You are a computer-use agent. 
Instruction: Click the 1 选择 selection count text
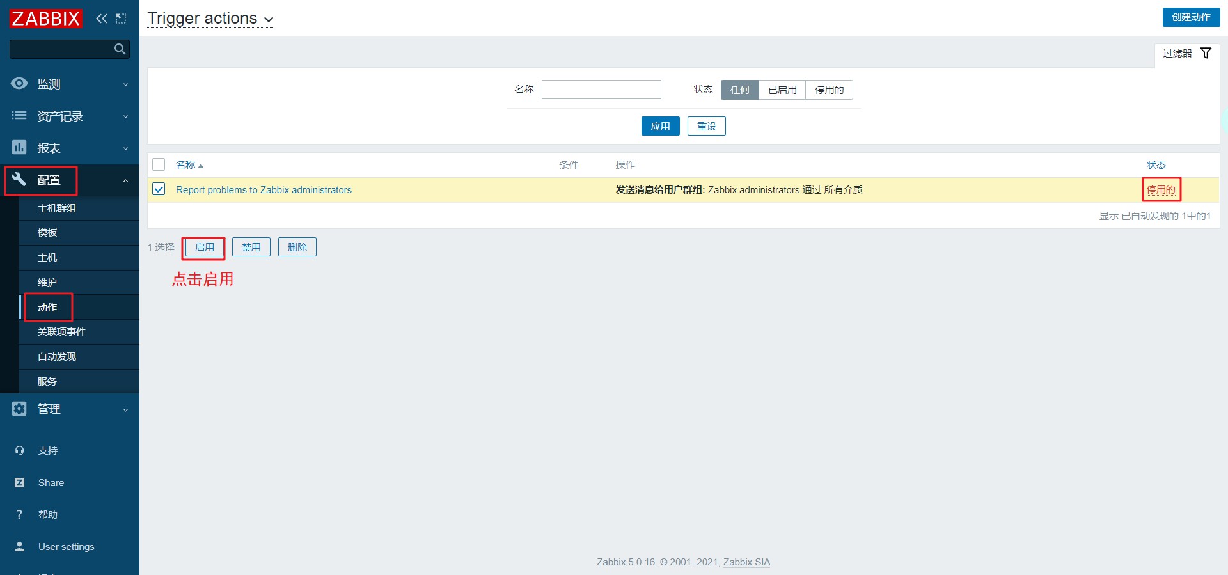pyautogui.click(x=161, y=248)
